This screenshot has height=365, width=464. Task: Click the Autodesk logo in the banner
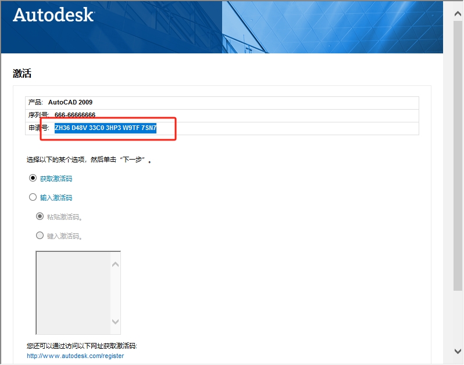pos(53,15)
